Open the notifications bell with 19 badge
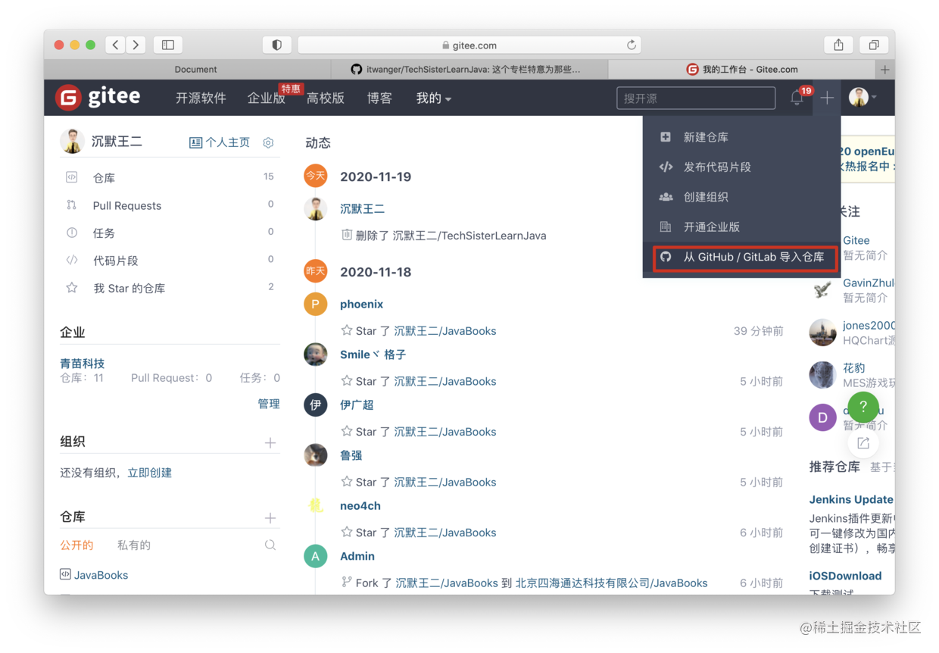939x653 pixels. coord(797,98)
